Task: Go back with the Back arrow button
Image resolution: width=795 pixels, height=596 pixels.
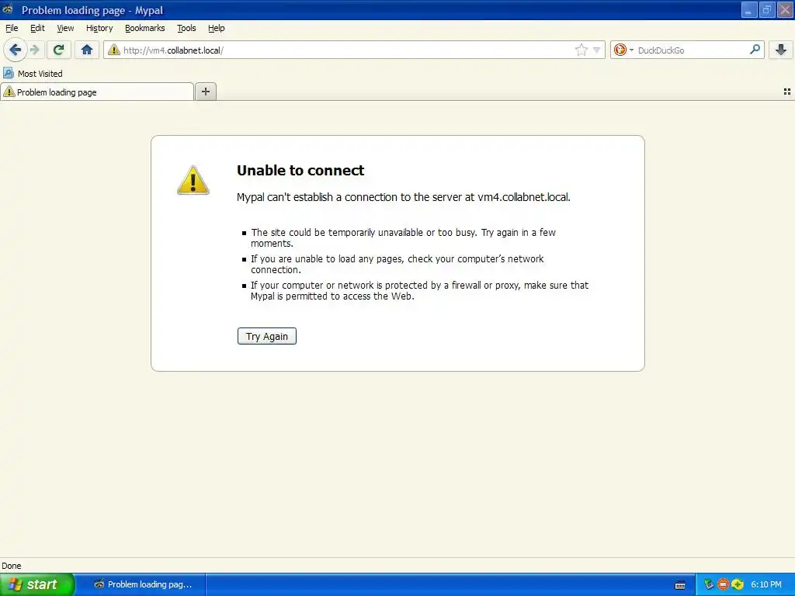Action: [x=16, y=50]
